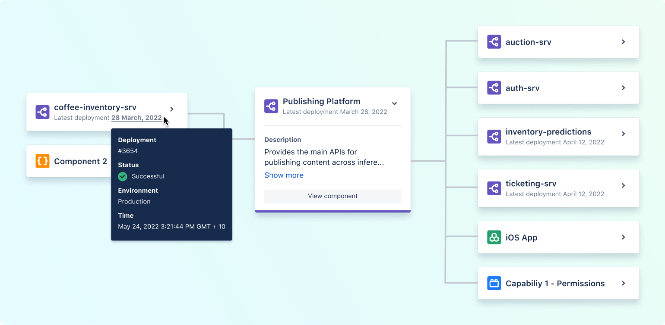This screenshot has height=325, width=665.
Task: Collapse the Publishing Platform card
Action: pyautogui.click(x=394, y=103)
